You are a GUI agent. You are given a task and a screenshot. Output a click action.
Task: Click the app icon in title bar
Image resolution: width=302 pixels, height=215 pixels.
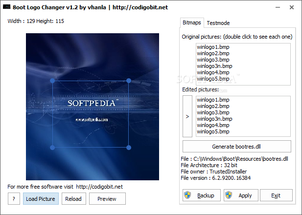click(x=6, y=7)
